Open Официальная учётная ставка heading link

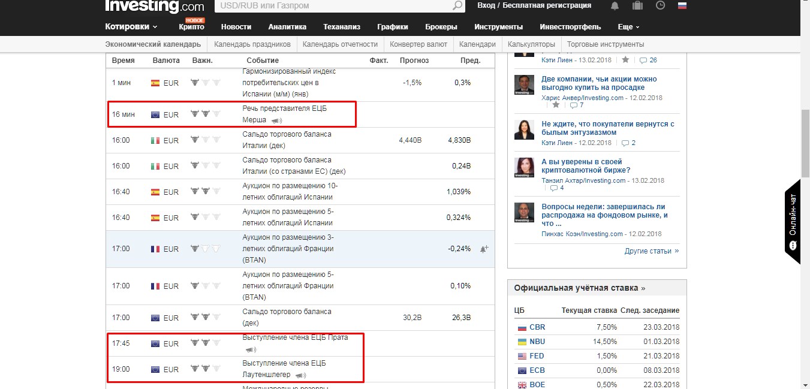pos(580,288)
